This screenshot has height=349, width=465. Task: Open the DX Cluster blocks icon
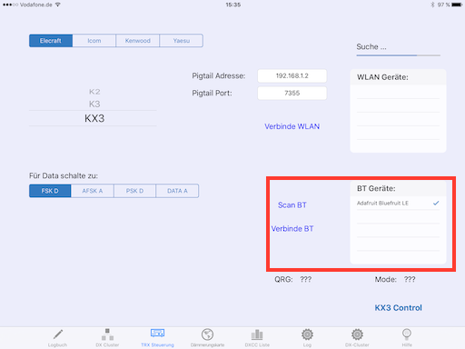pyautogui.click(x=107, y=334)
